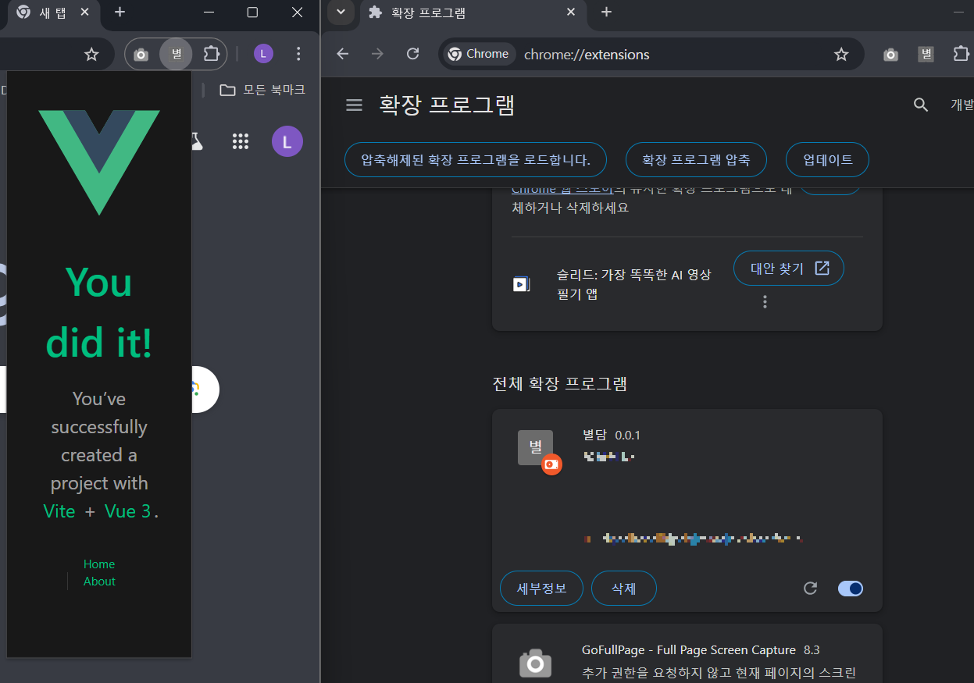Go back in the right window
Screen dimensions: 974x683
342,54
